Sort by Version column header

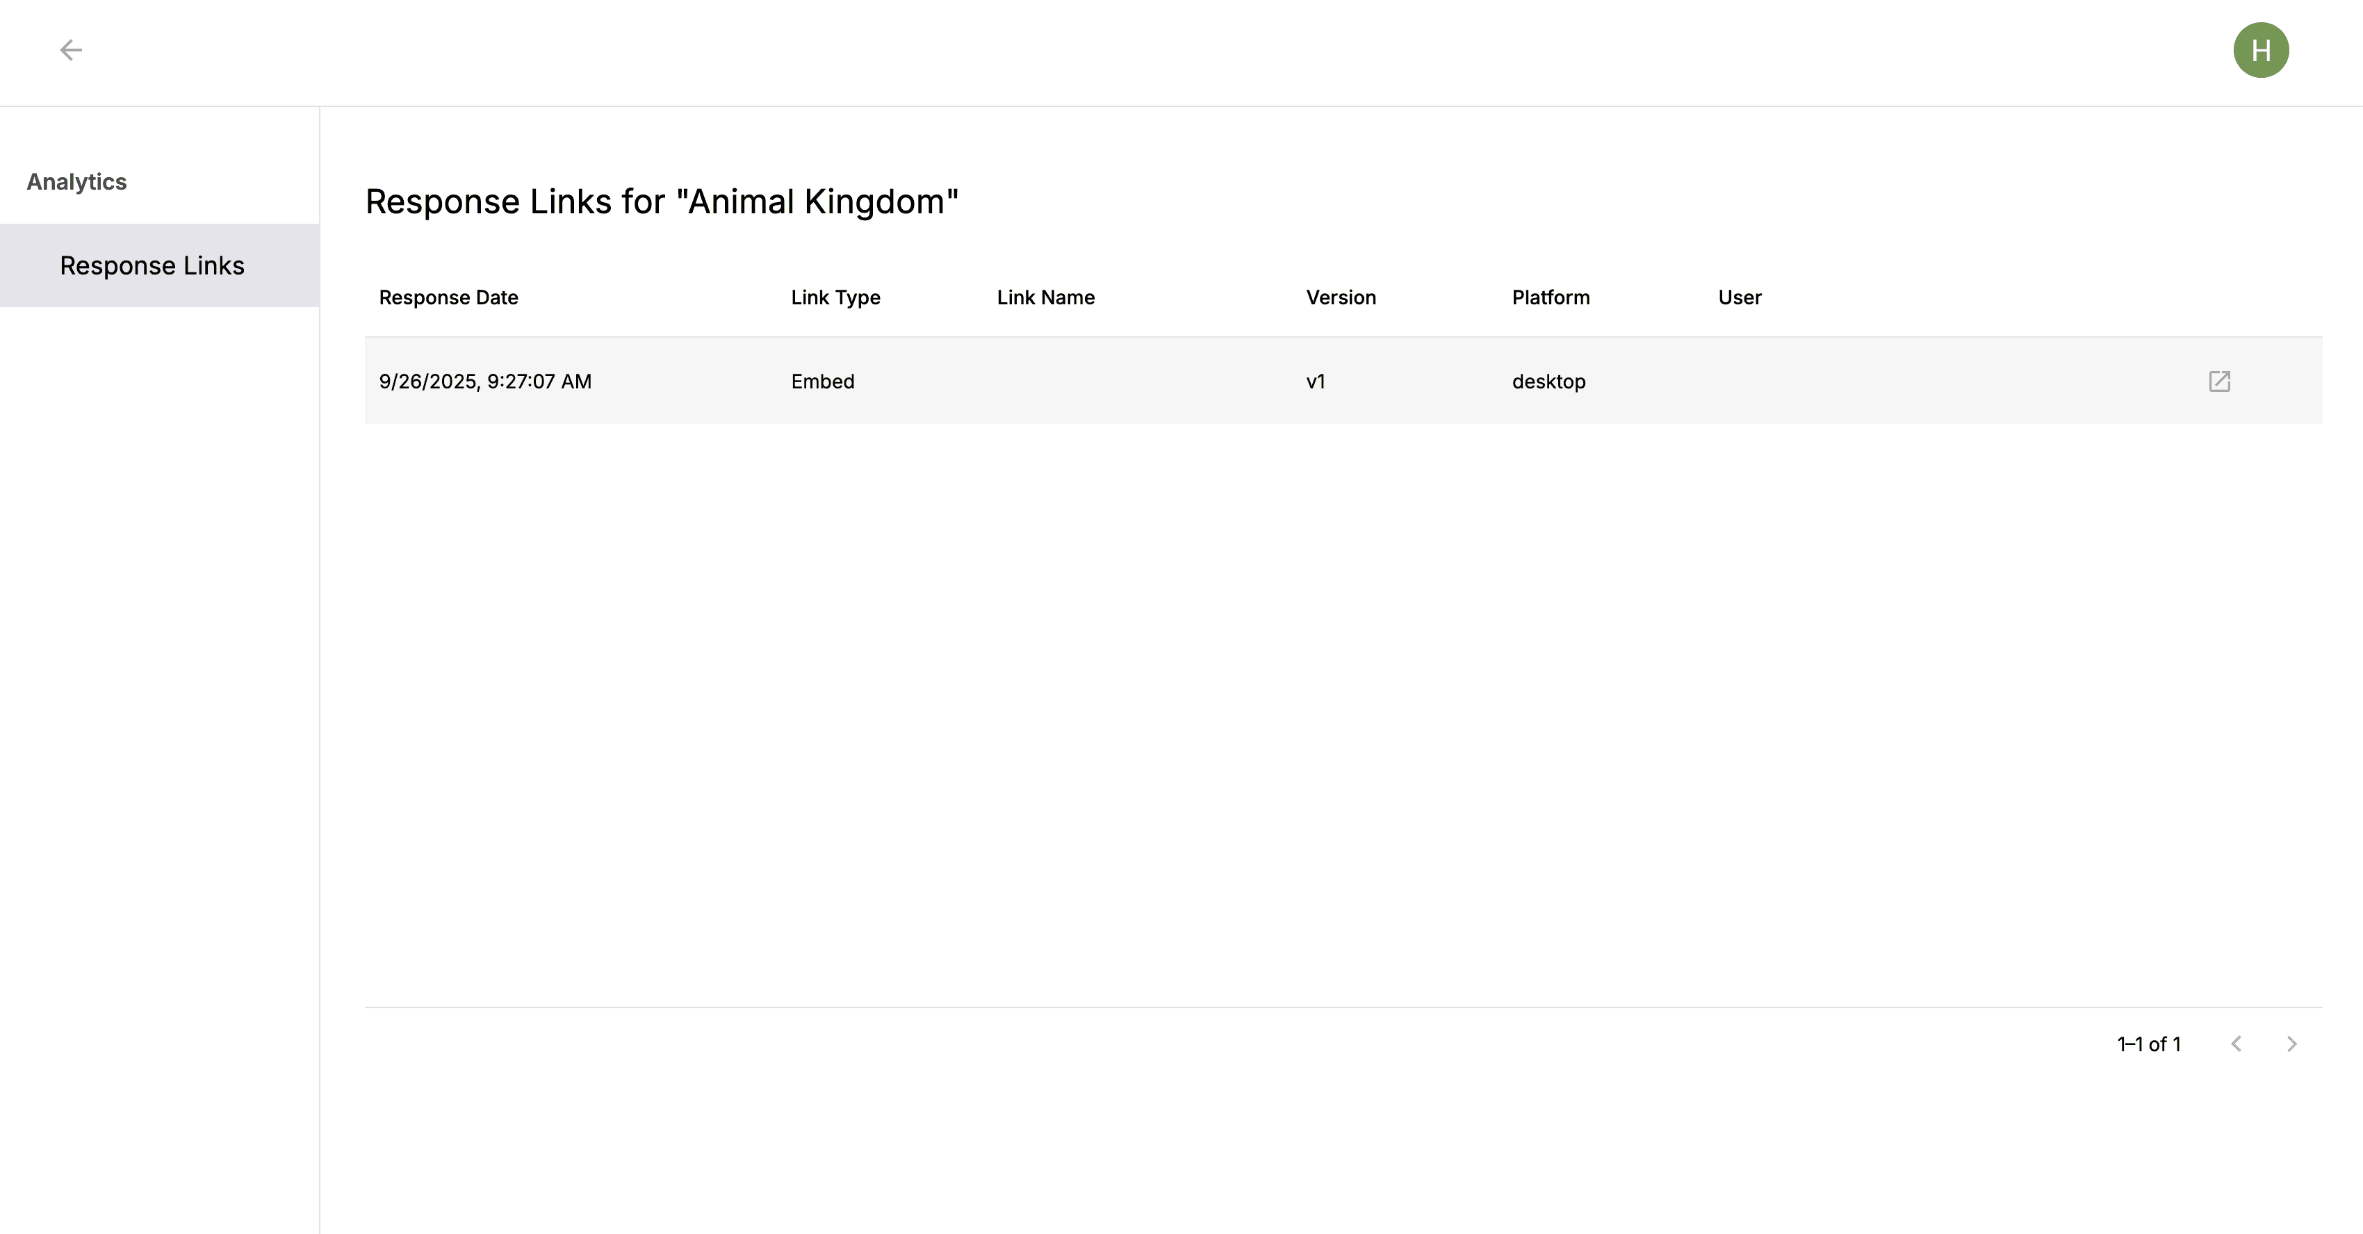1340,297
